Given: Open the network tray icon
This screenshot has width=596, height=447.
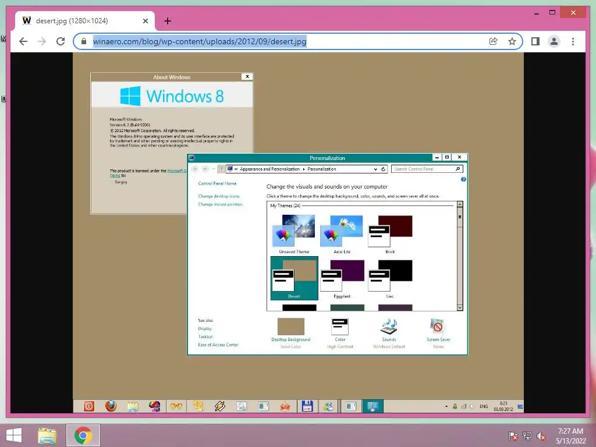Looking at the screenshot, I should point(527,435).
